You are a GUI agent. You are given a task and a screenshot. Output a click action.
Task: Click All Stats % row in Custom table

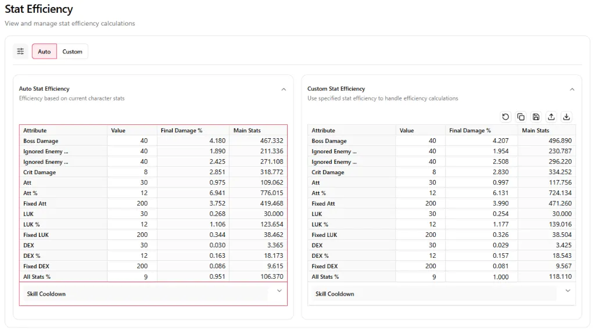(x=442, y=277)
